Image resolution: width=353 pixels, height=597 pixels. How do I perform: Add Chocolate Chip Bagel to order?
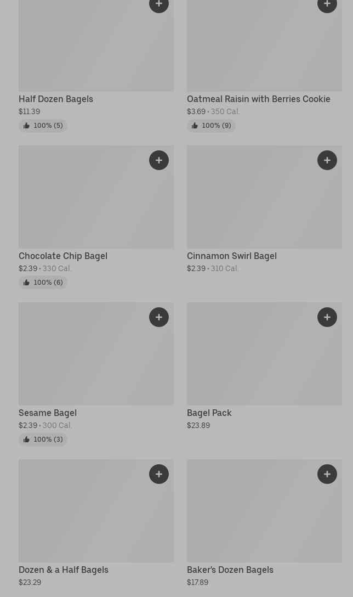[x=159, y=160]
